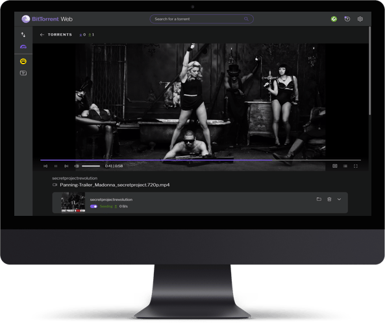The image size is (385, 328).
Task: Skip to the previous track
Action: pos(45,166)
